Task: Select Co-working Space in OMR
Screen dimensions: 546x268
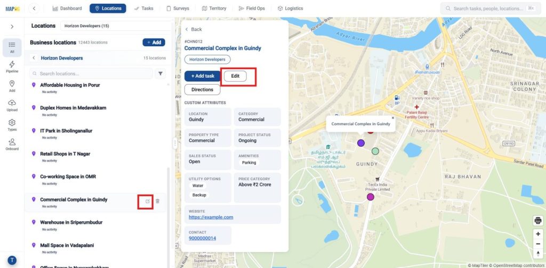Action: coord(68,177)
